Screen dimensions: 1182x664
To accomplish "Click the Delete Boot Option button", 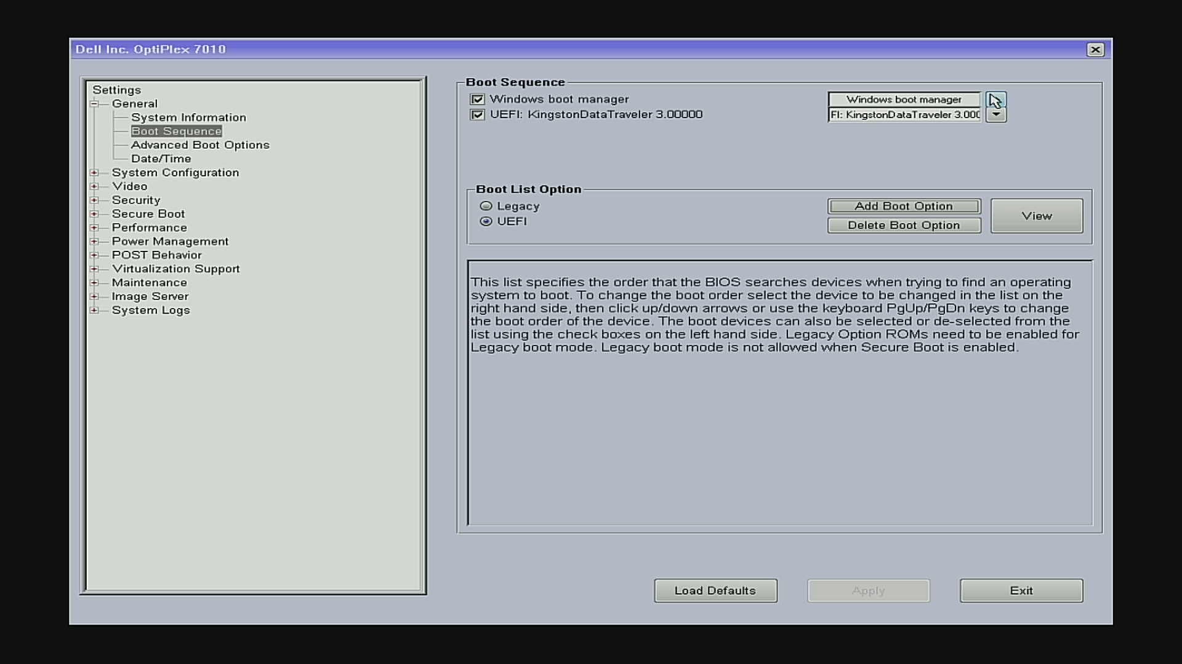I will [x=904, y=226].
